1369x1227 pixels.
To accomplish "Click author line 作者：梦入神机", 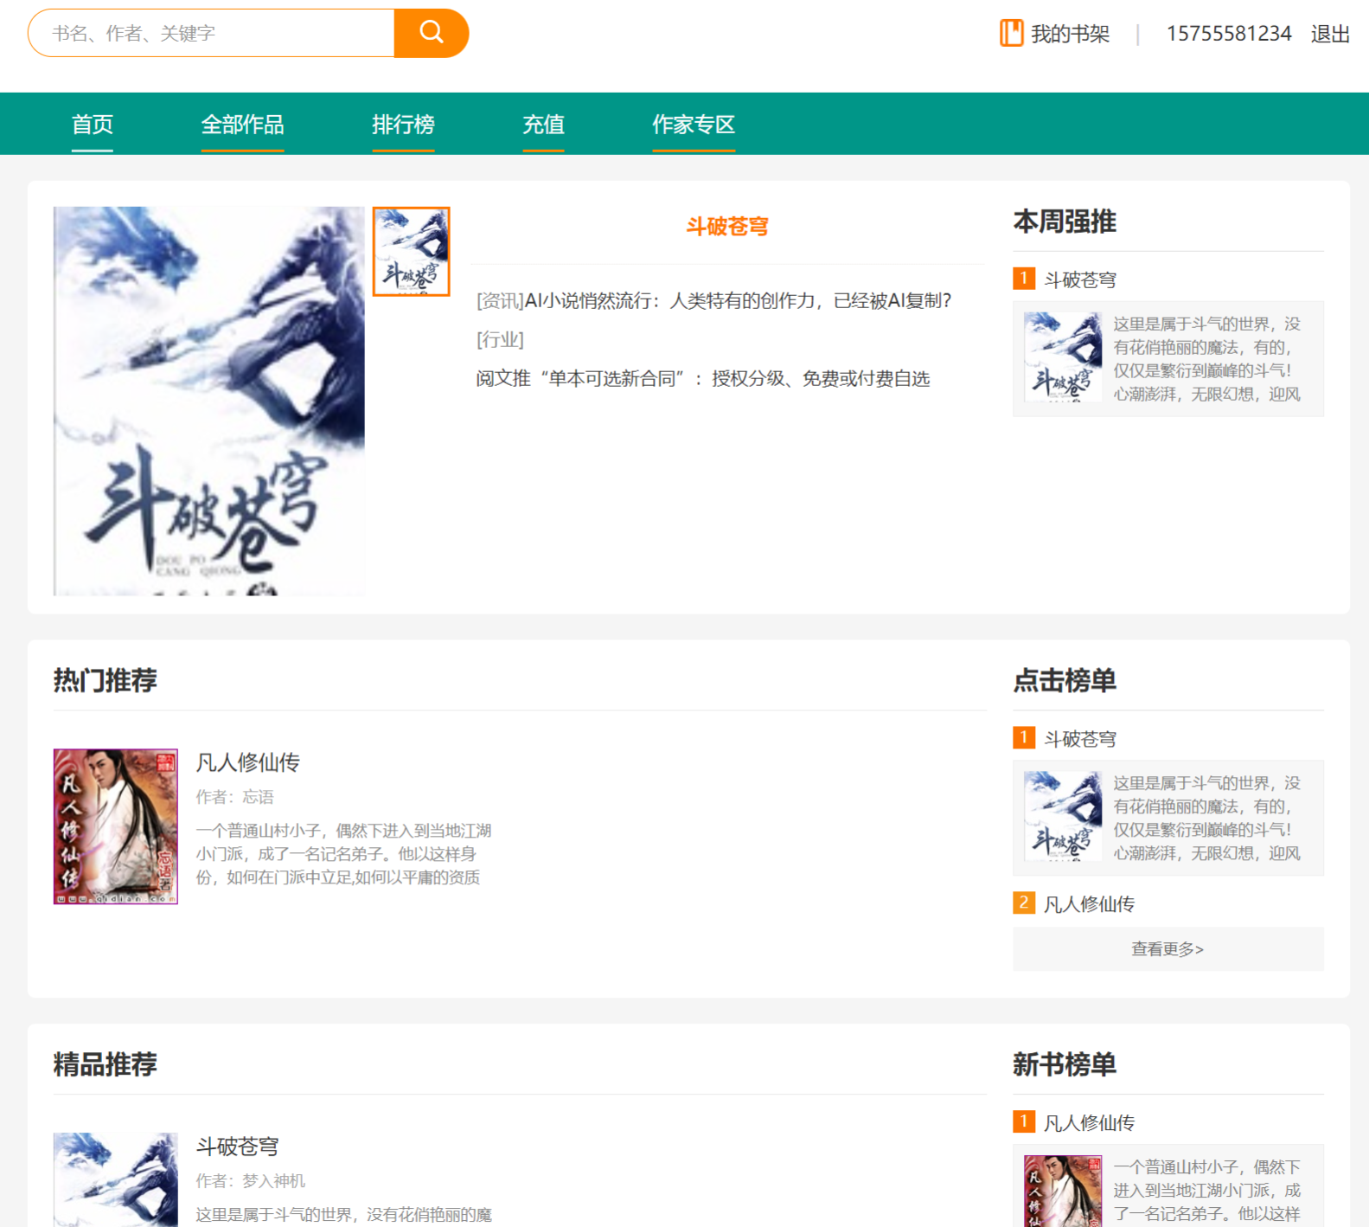I will point(251,1181).
